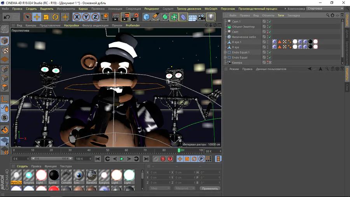
Task: Toggle Физическое небо enable checkmark
Action: (270, 37)
